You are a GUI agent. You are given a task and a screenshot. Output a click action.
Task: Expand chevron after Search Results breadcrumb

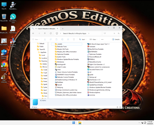(x=89, y=33)
